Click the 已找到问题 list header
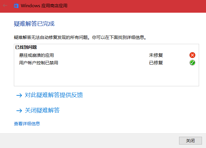206x148 pixels. [x=26, y=47]
